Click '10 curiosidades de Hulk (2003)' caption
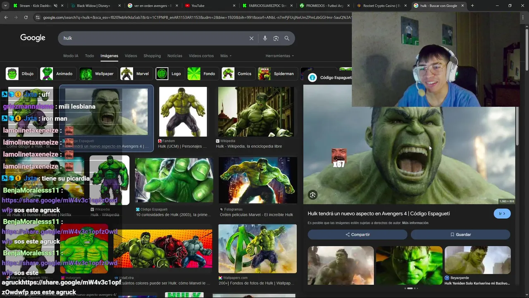This screenshot has height=298, width=529. point(174,215)
